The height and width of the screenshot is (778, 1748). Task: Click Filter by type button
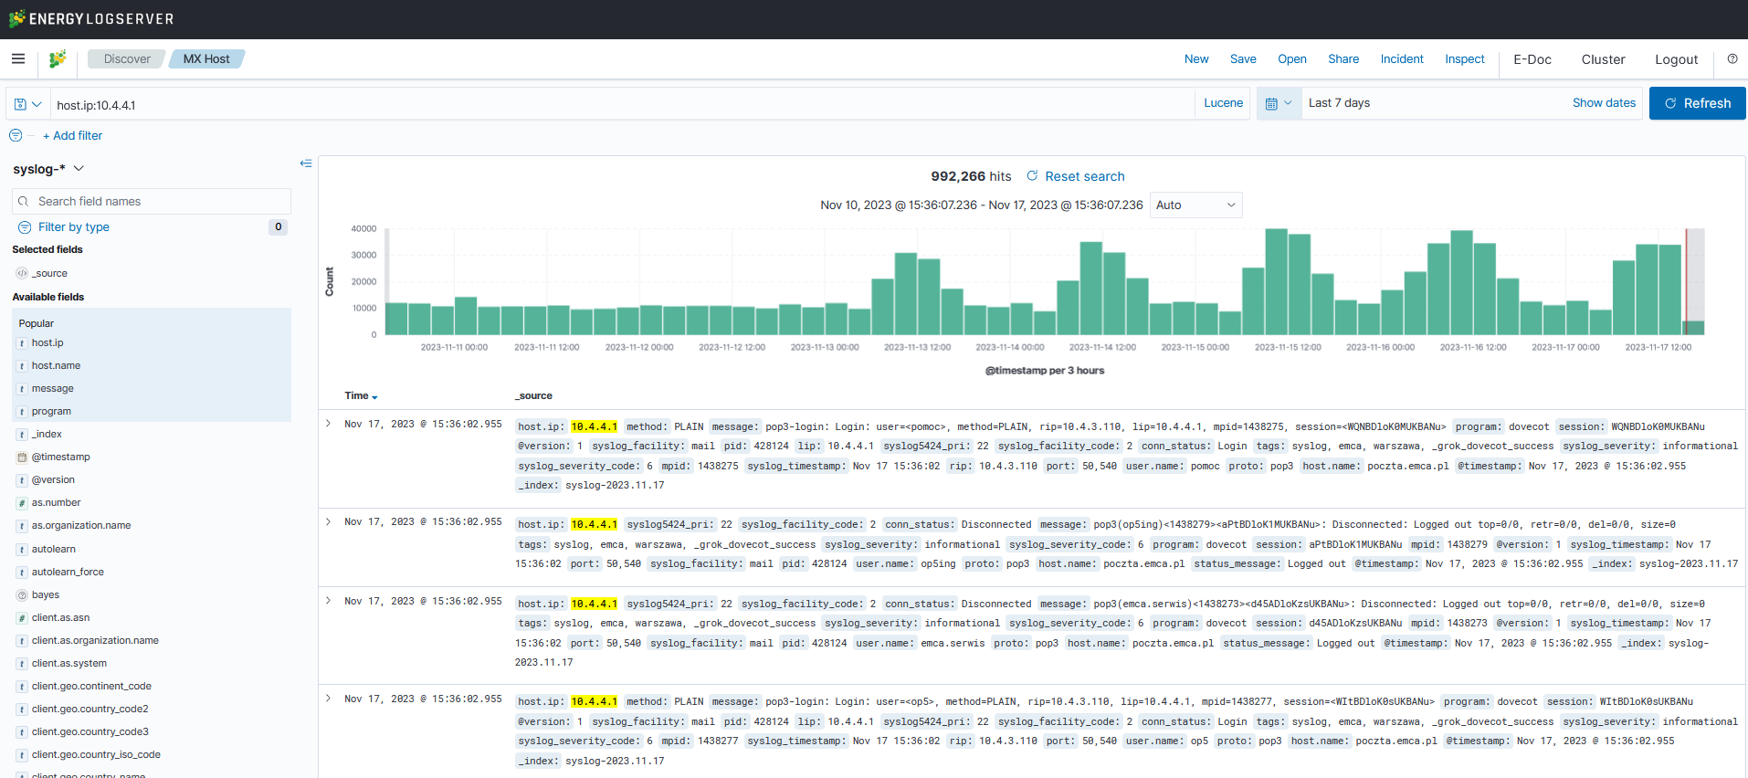point(74,227)
